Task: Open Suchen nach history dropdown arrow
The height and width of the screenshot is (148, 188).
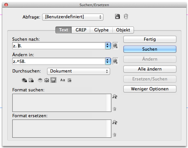Action: click(108, 46)
